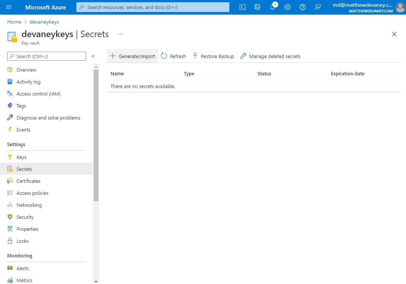Click the Help question mark icon
Viewport: 406px width, 284px height.
pyautogui.click(x=303, y=7)
